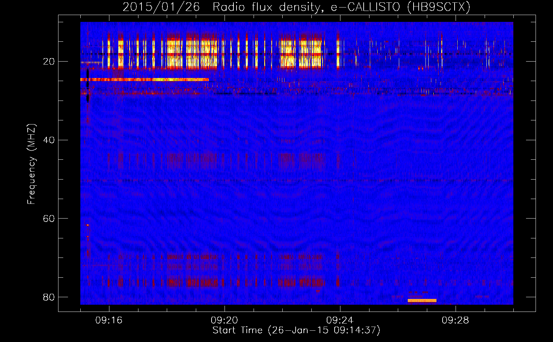This screenshot has width=553, height=342.
Task: Click the '09:20' time tick label
Action: (224, 320)
